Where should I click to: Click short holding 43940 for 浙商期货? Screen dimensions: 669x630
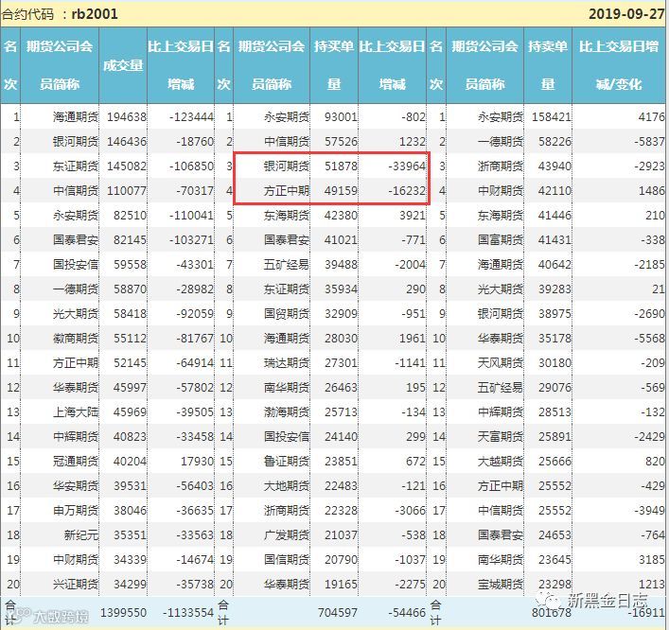click(x=555, y=166)
